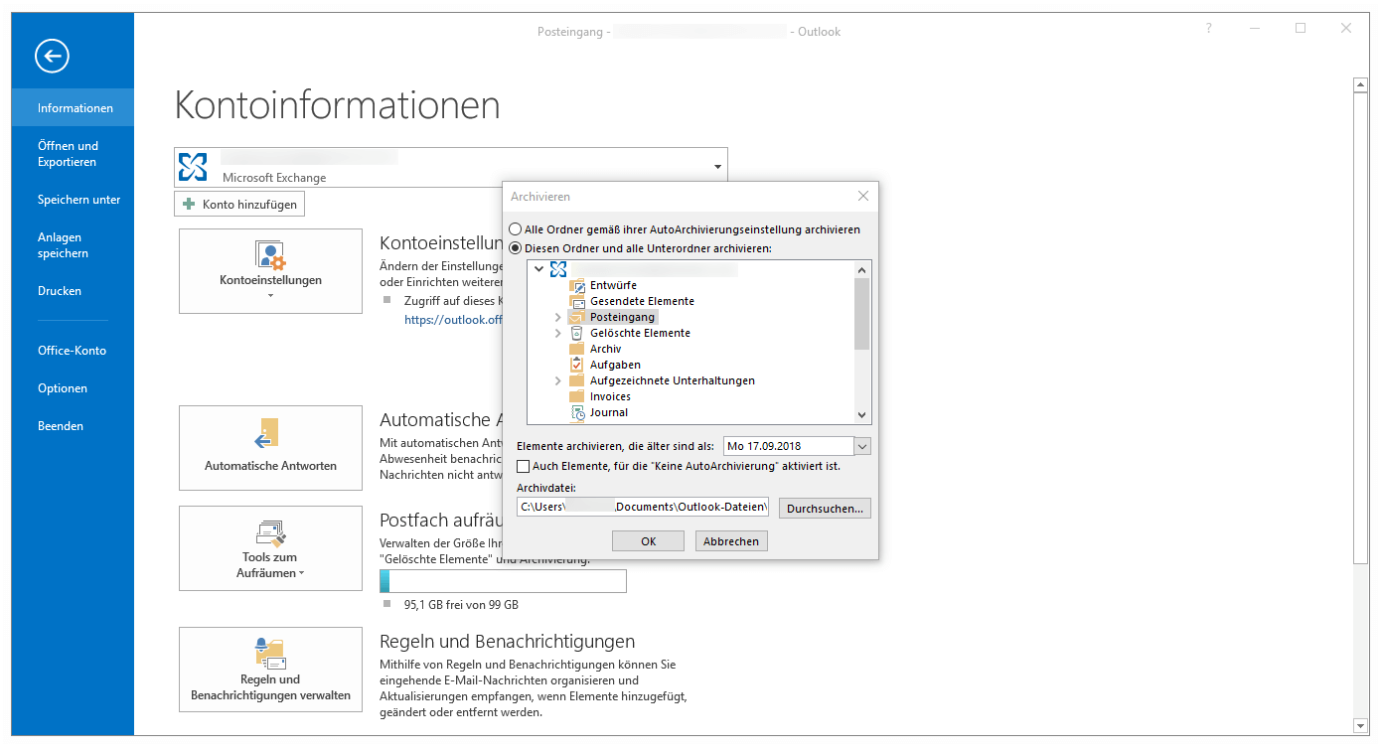
Task: Open Öffnen und Exportieren
Action: 73,154
